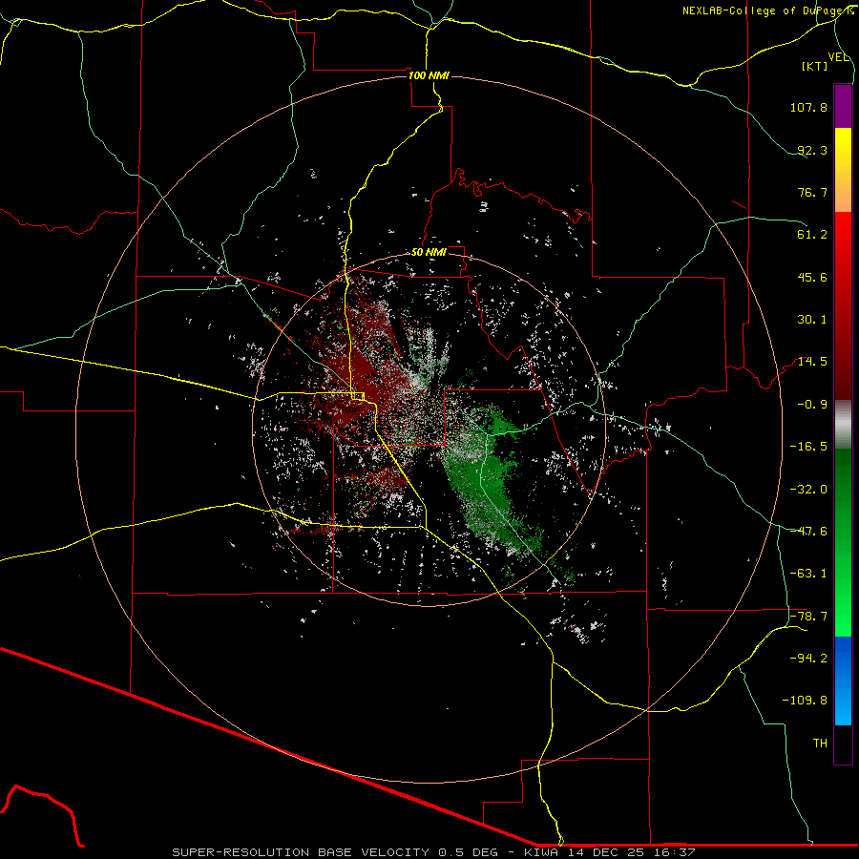The width and height of the screenshot is (859, 859).
Task: Select the 45.6 scale value
Action: pos(812,277)
